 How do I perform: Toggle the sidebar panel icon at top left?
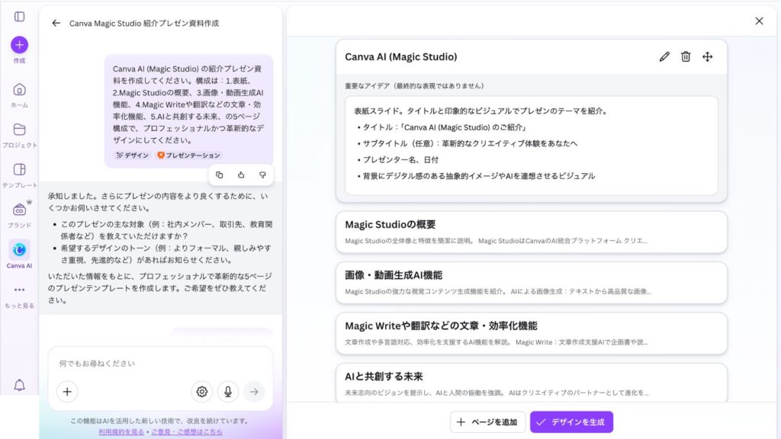[x=20, y=17]
